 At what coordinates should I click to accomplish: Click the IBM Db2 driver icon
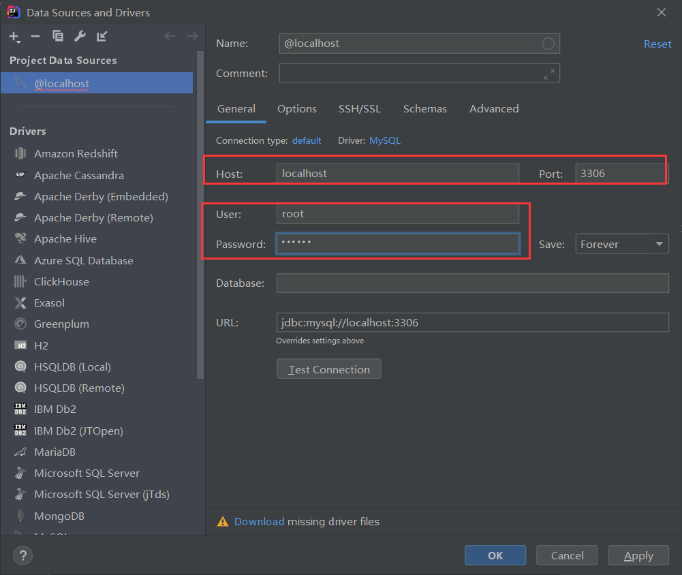pos(20,409)
